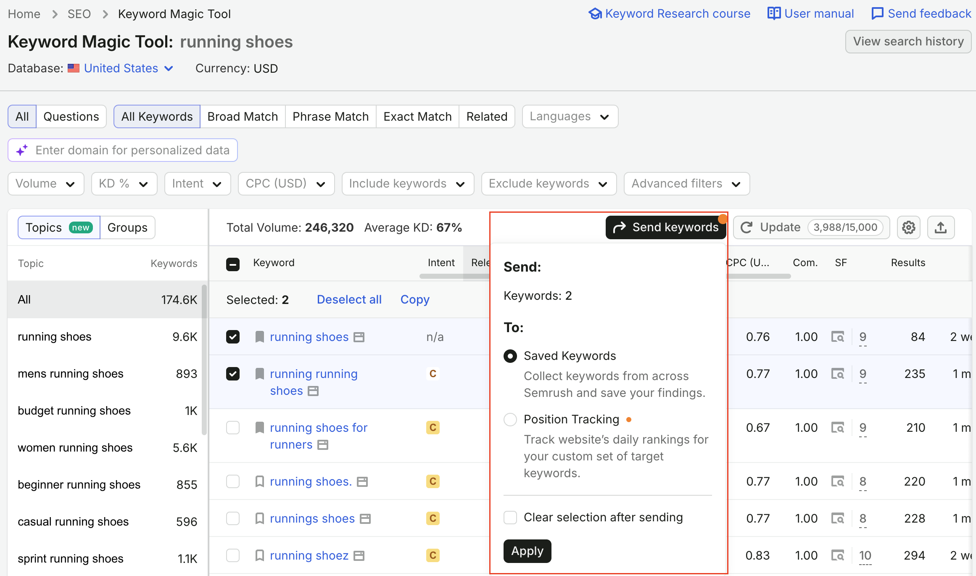The width and height of the screenshot is (976, 576).
Task: Select the Broad Match tab
Action: pos(243,116)
